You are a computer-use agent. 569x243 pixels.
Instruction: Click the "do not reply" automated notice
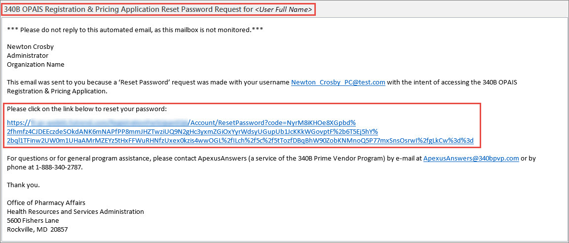[135, 29]
